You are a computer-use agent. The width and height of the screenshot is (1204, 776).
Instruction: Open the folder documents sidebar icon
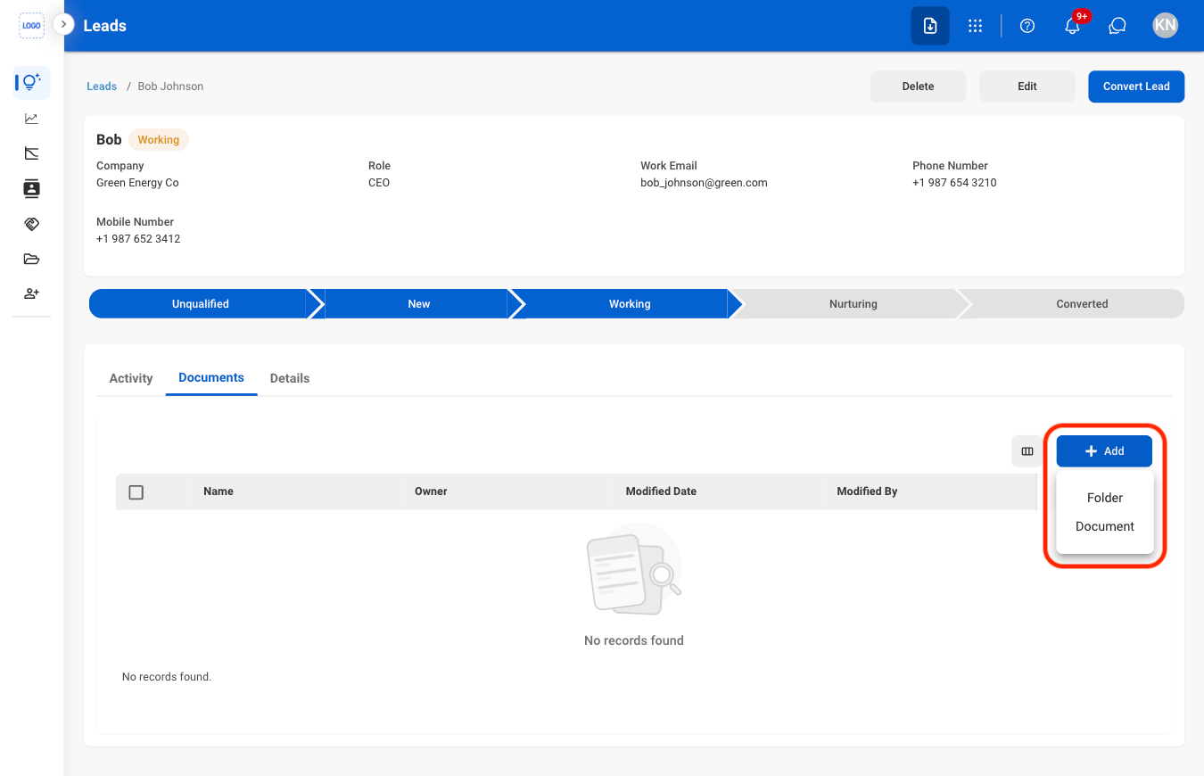32,259
